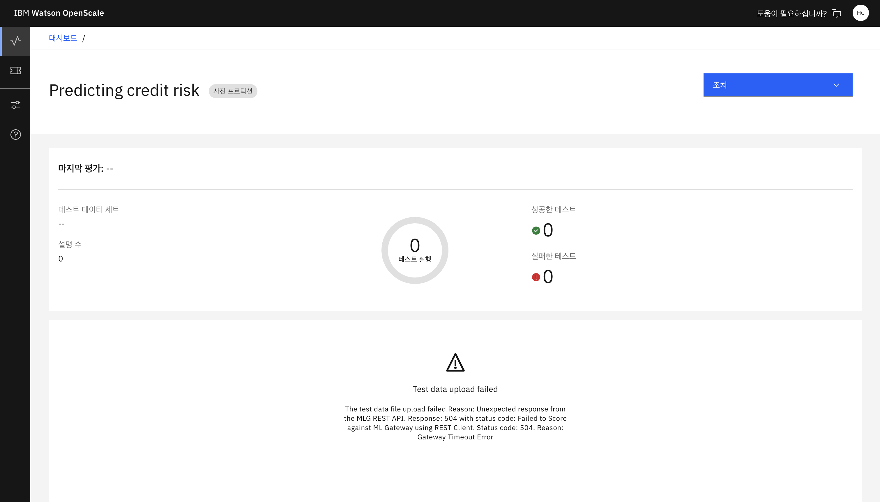The height and width of the screenshot is (502, 880).
Task: Click the 설명 수 label
Action: (70, 245)
